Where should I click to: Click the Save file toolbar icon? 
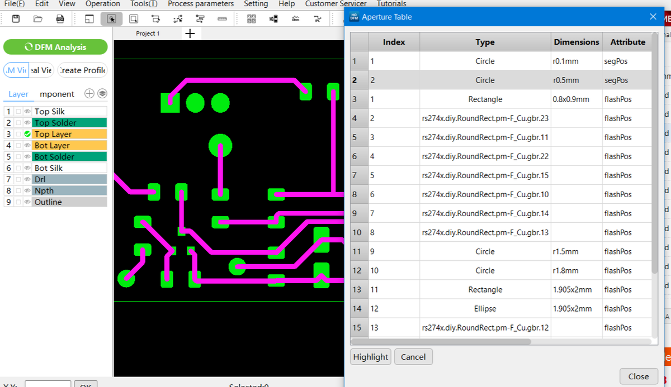tap(16, 19)
